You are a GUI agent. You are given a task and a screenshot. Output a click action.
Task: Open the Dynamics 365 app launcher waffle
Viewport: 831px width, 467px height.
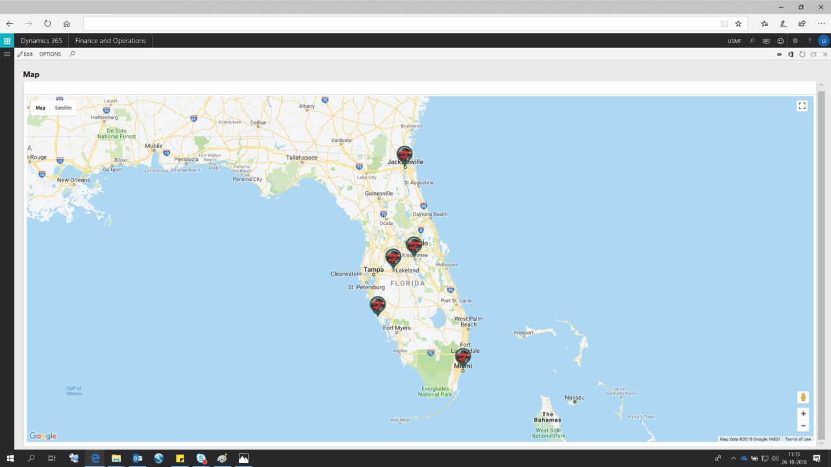click(7, 41)
